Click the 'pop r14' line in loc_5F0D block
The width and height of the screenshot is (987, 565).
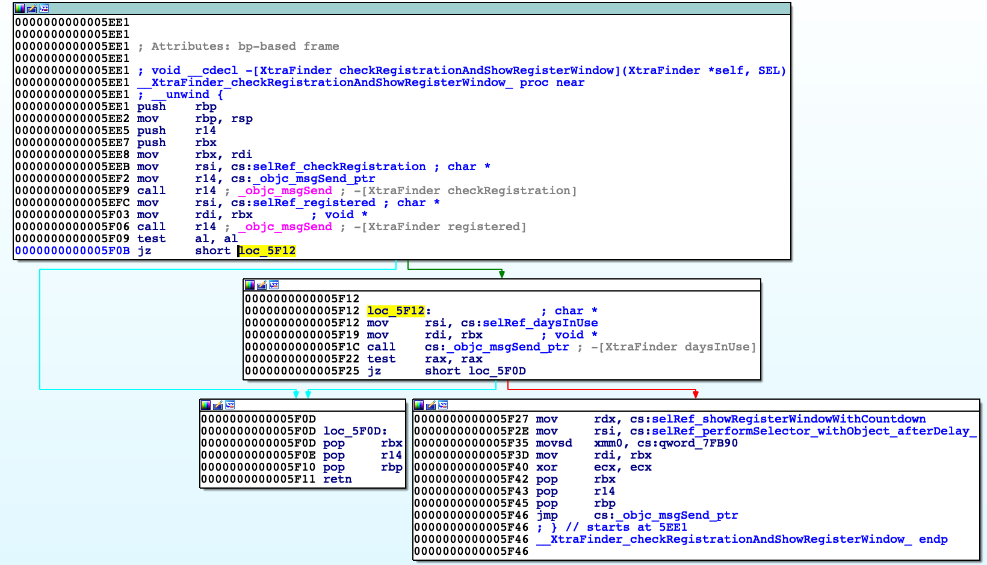pyautogui.click(x=362, y=455)
